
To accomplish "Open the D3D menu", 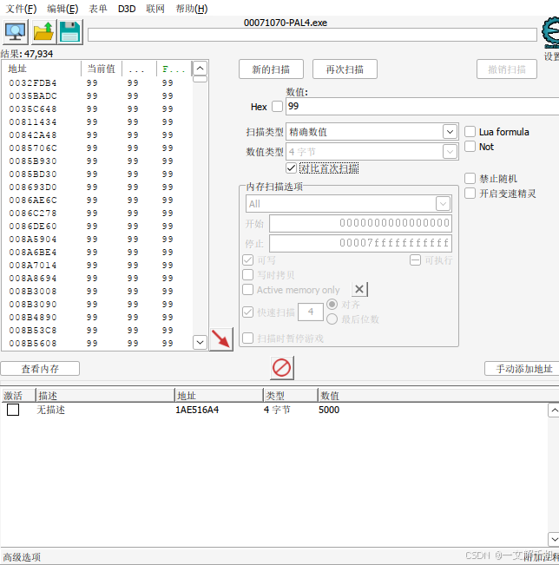I will (x=127, y=9).
